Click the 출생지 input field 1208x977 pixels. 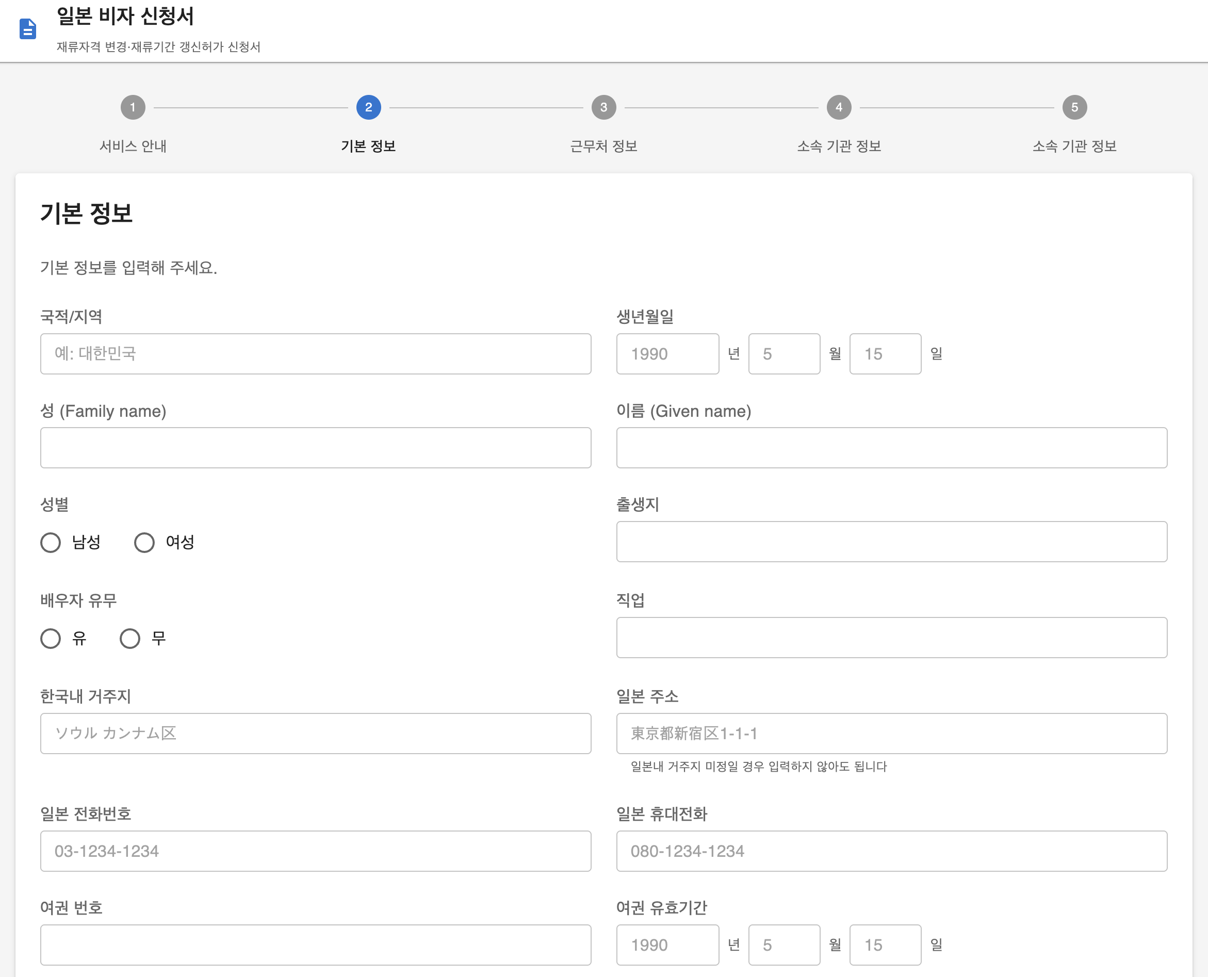[x=892, y=542]
